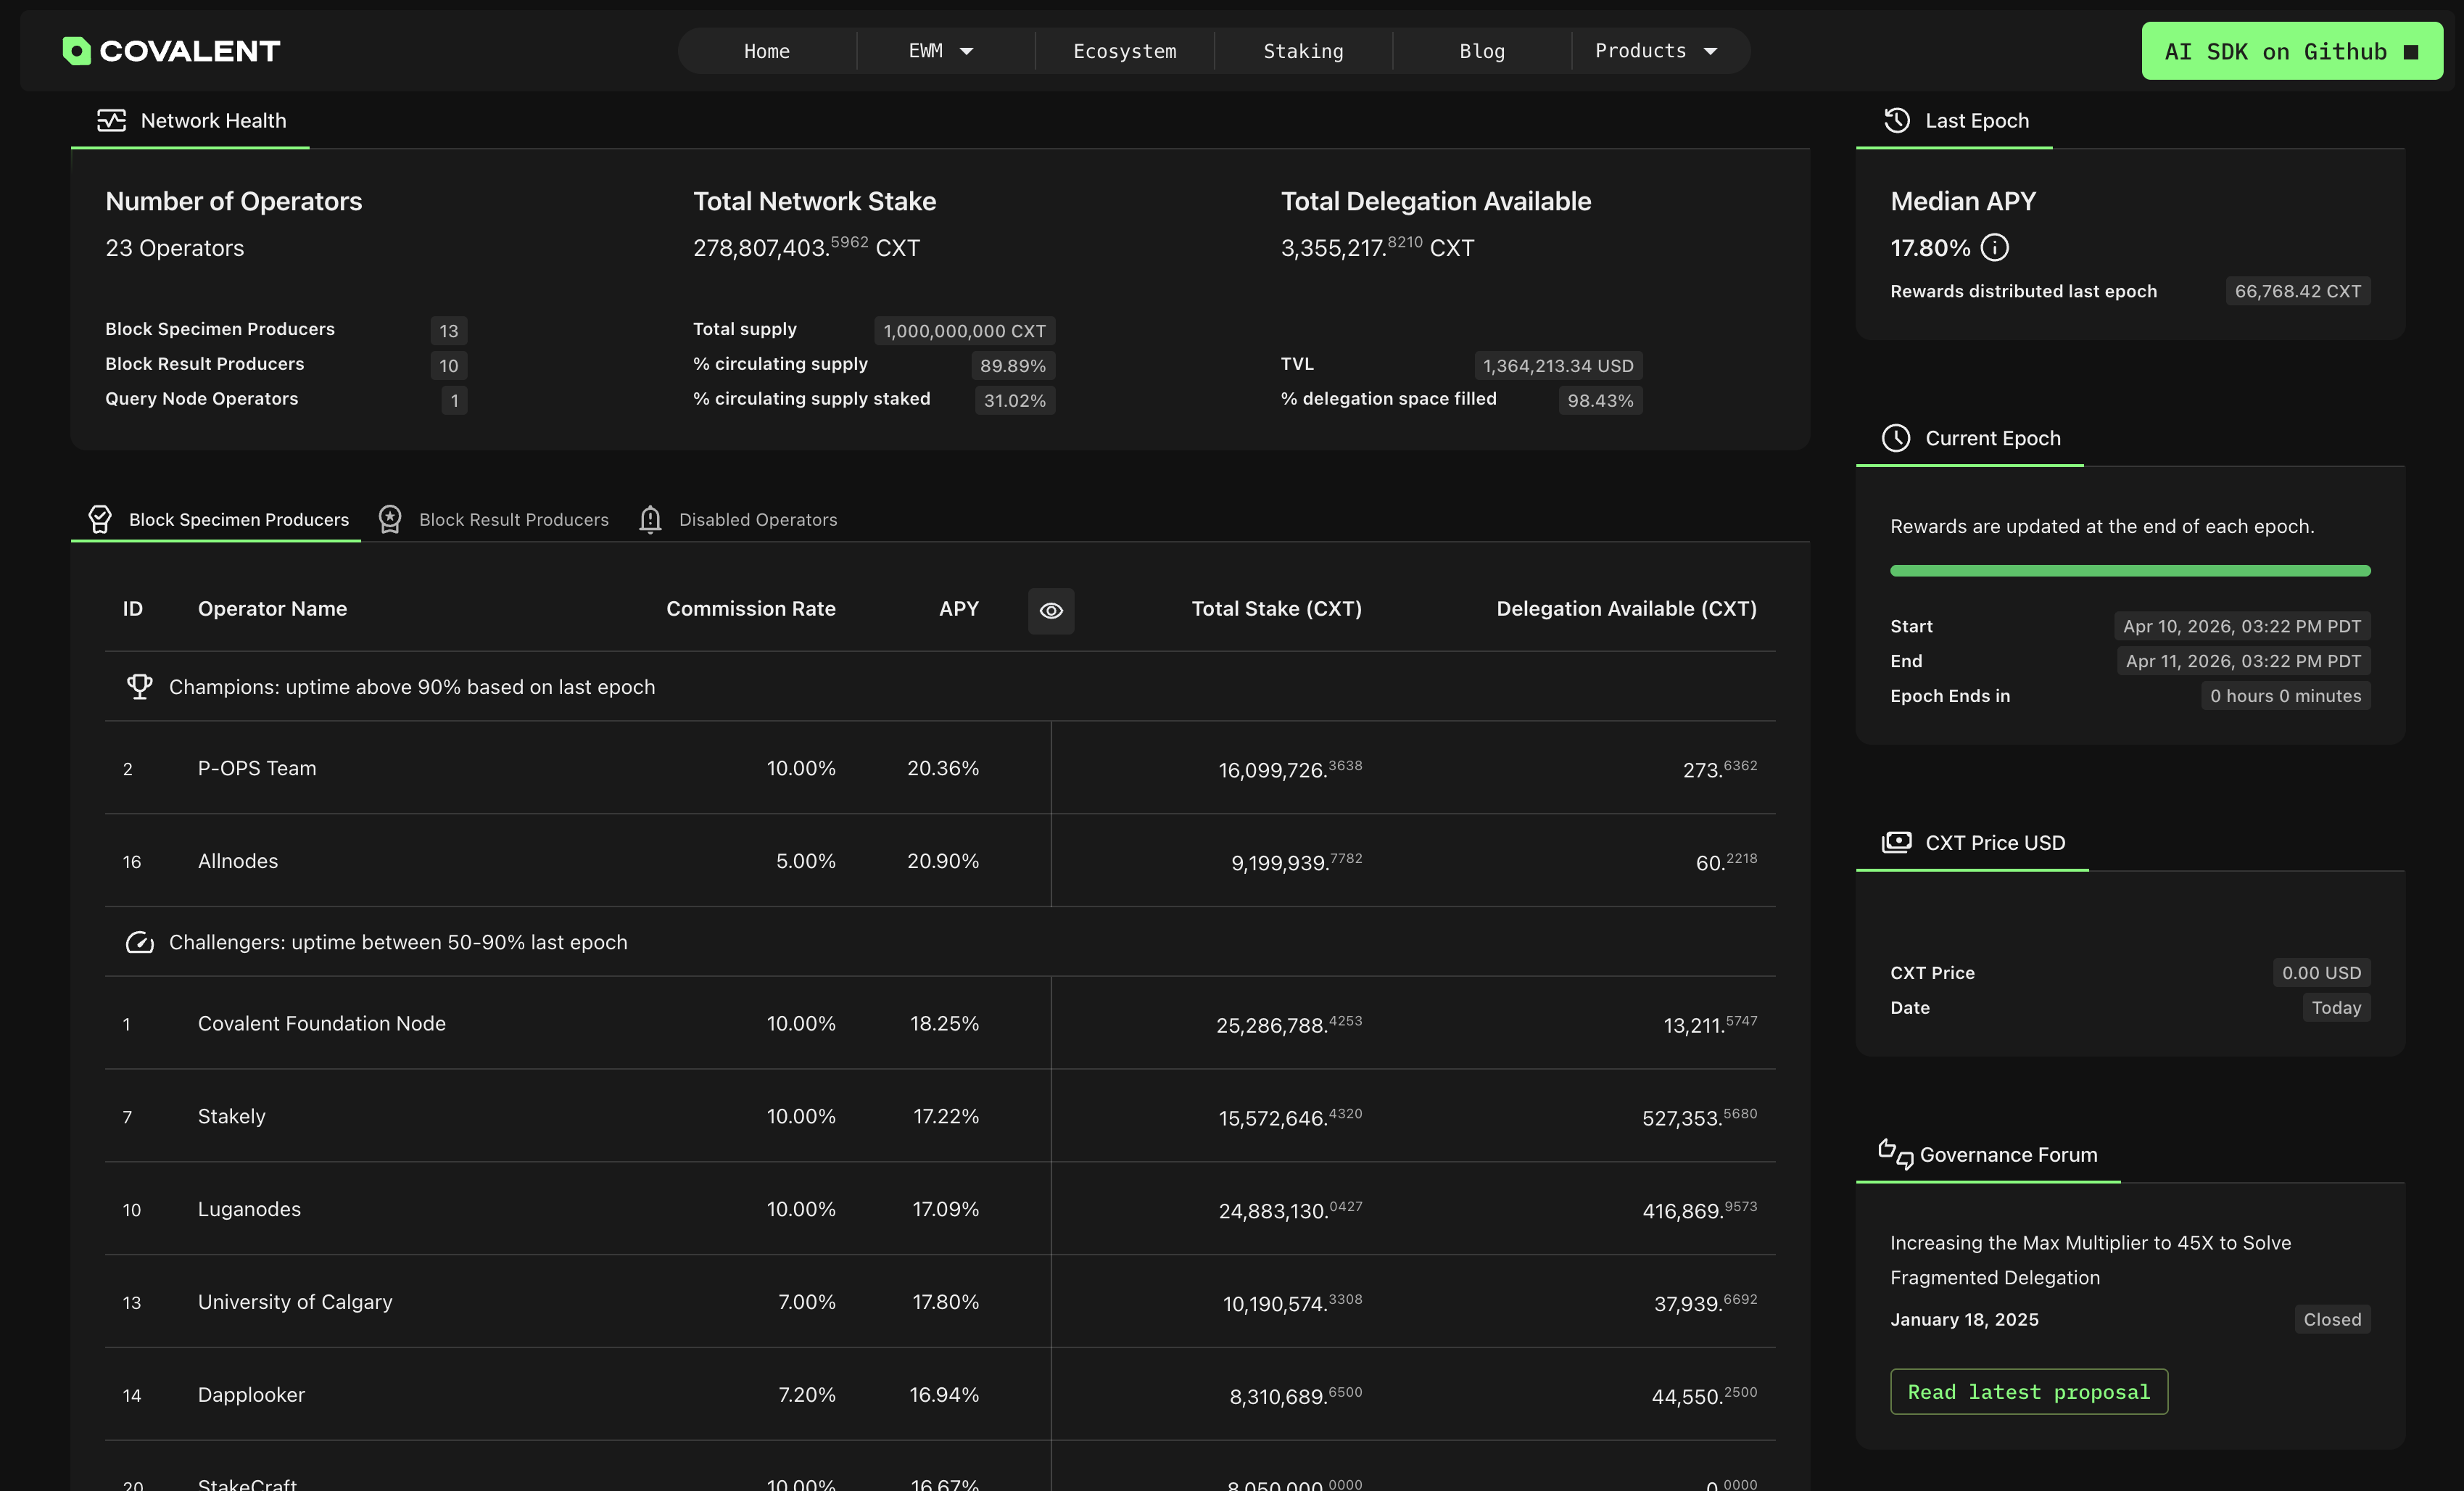This screenshot has height=1491, width=2464.
Task: Click the 89.89% circulating supply value
Action: 1012,366
